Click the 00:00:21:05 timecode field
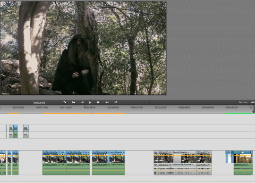Screen dimensions: 255x183 (39, 103)
